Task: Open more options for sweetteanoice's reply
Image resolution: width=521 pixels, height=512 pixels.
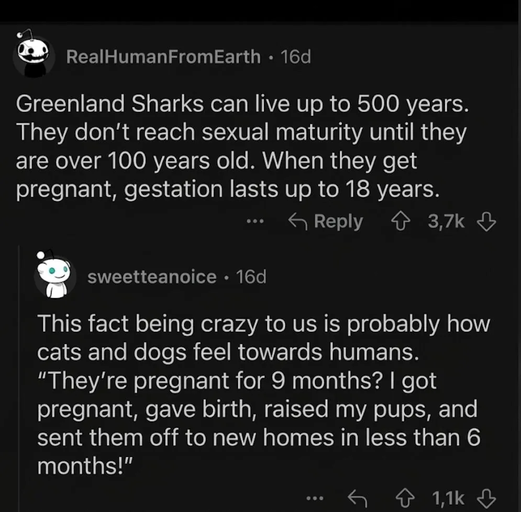Action: 315,498
